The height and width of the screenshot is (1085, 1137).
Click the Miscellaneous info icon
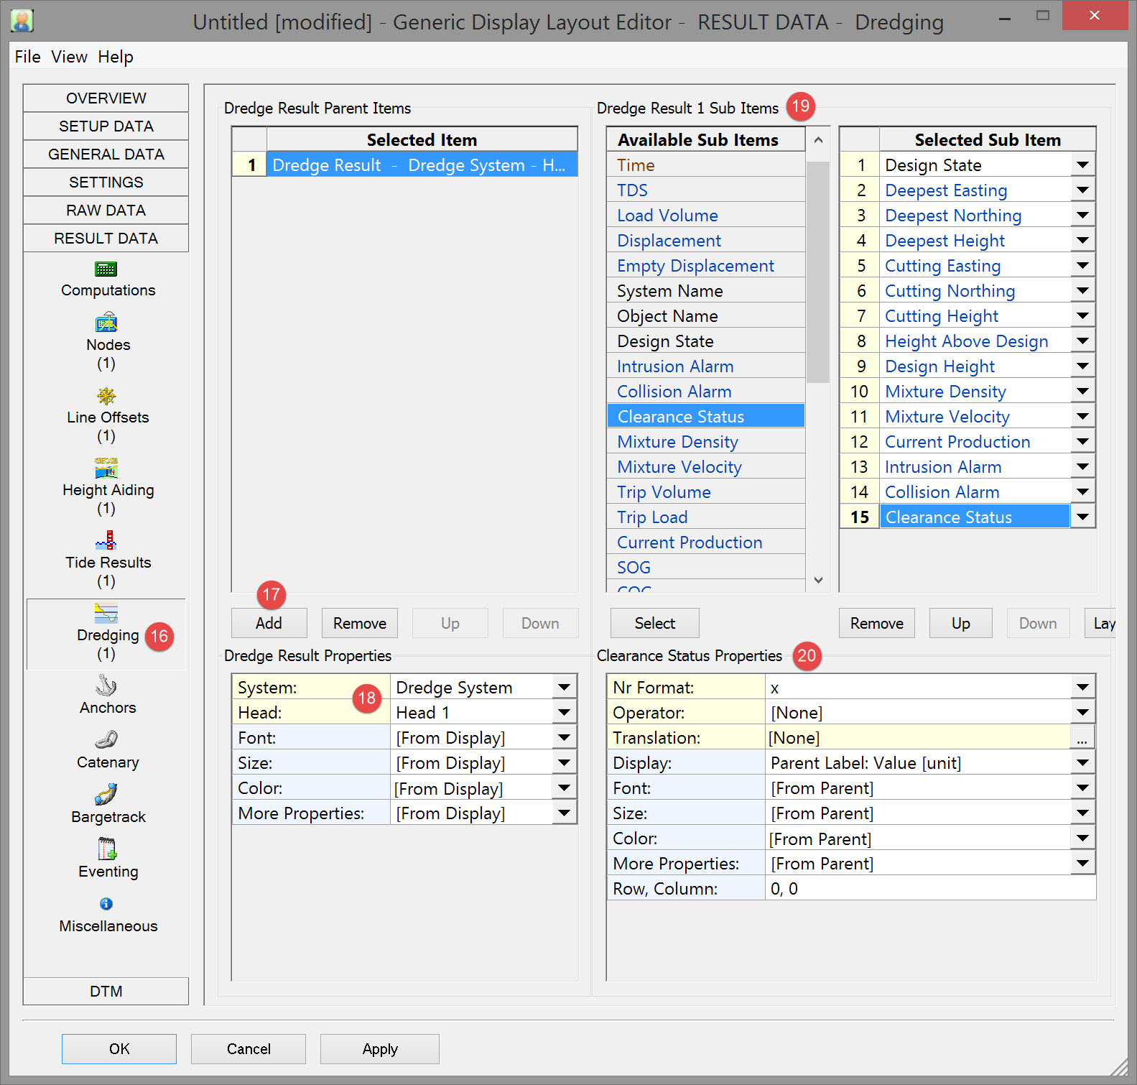click(106, 904)
